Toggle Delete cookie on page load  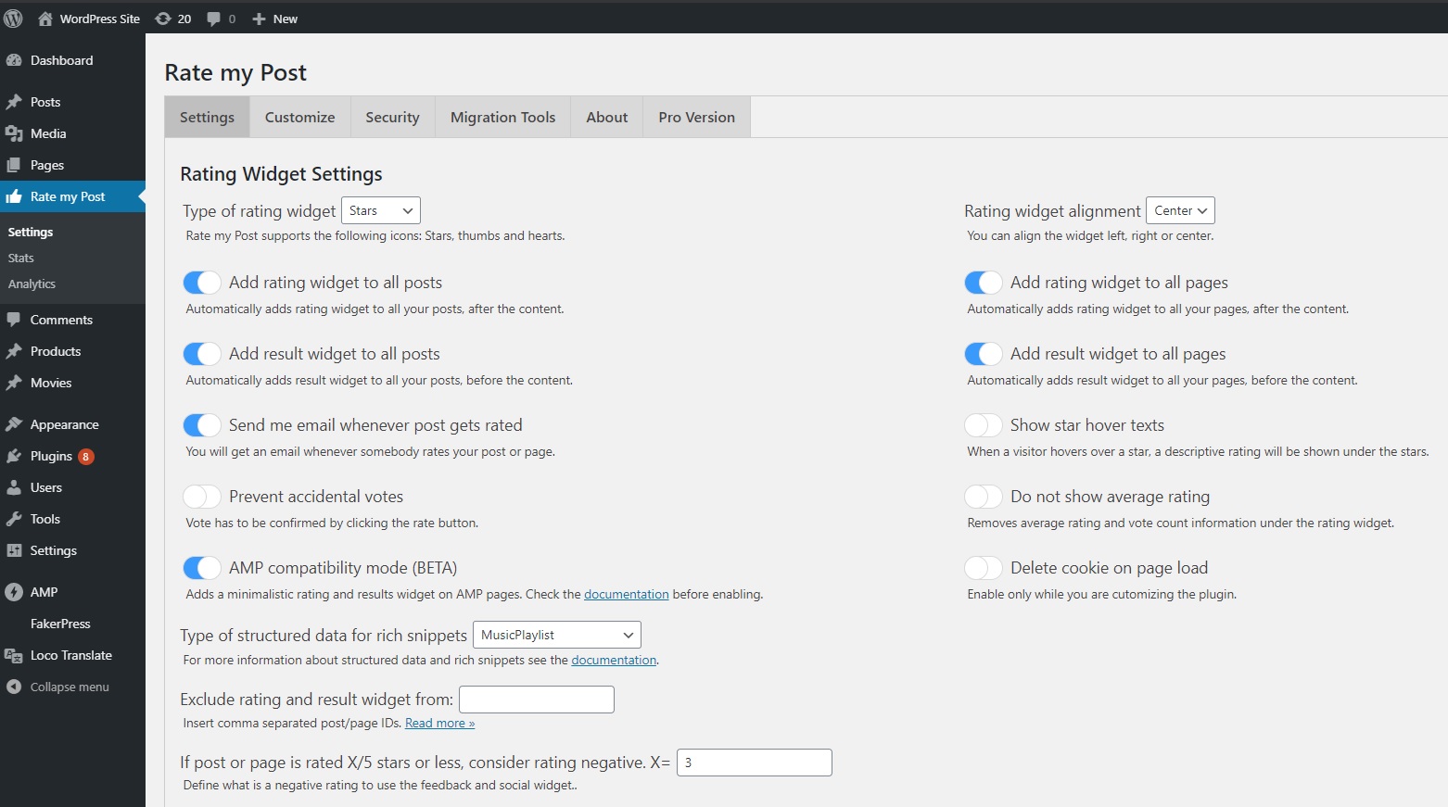[x=983, y=568]
